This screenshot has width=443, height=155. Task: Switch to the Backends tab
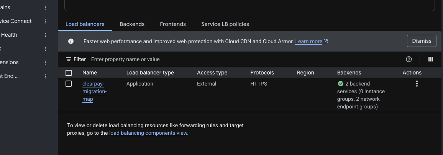pyautogui.click(x=132, y=24)
